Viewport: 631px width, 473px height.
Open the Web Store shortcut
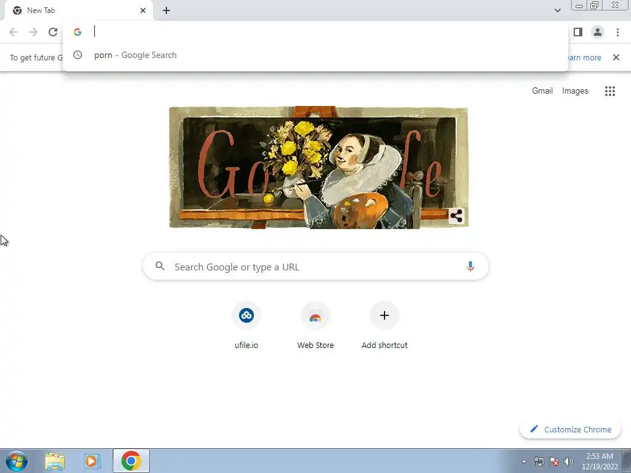pos(315,326)
